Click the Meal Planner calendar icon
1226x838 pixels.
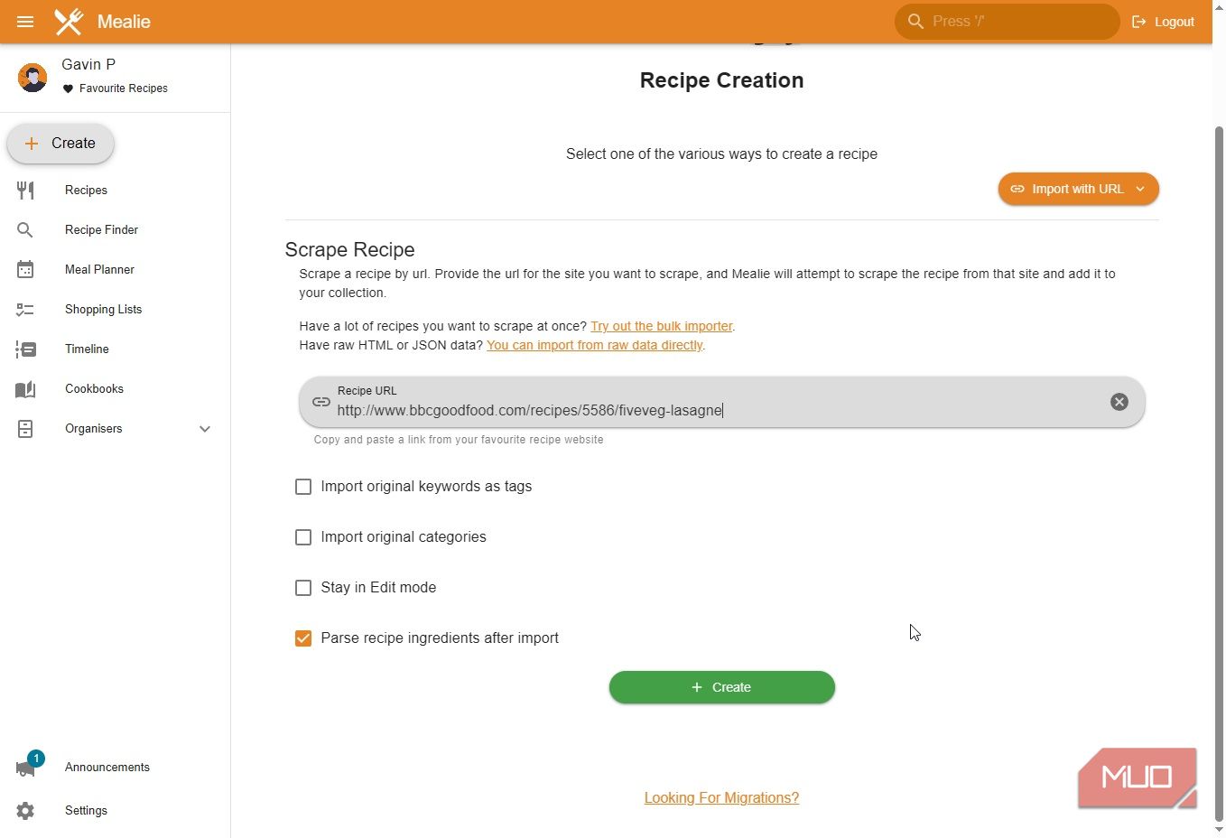25,269
